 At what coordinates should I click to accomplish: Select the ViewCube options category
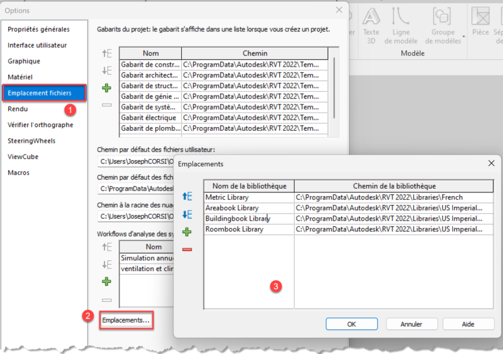click(23, 157)
